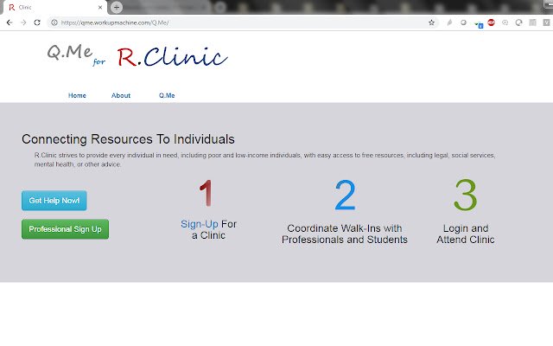This screenshot has height=346, width=553.
Task: Click the blue number 2 step
Action: (345, 195)
